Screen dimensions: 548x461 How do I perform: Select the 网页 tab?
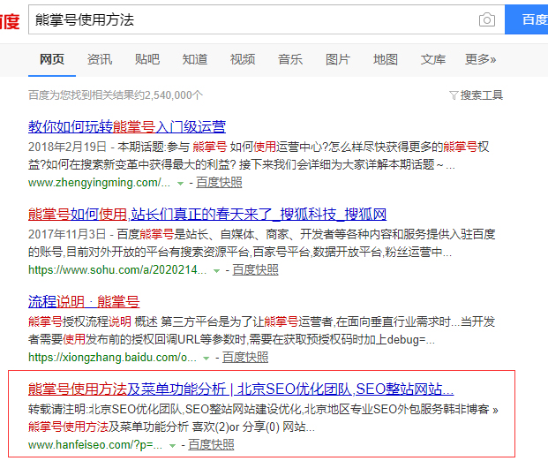tap(52, 59)
